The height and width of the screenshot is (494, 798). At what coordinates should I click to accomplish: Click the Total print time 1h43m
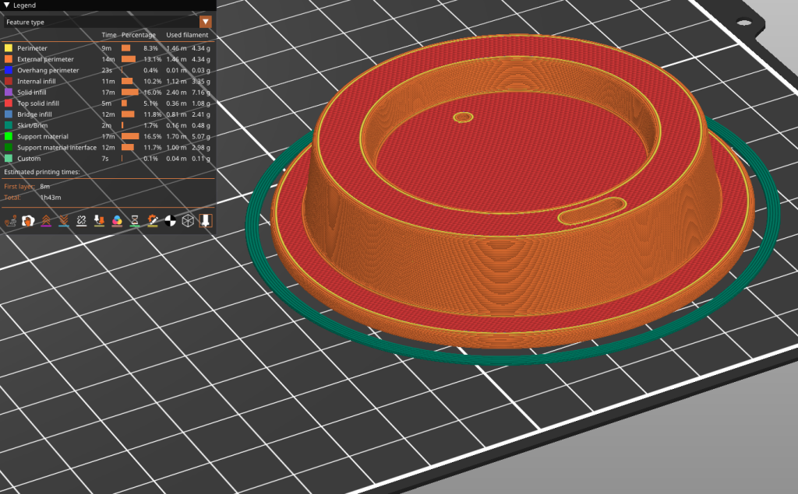pyautogui.click(x=51, y=197)
